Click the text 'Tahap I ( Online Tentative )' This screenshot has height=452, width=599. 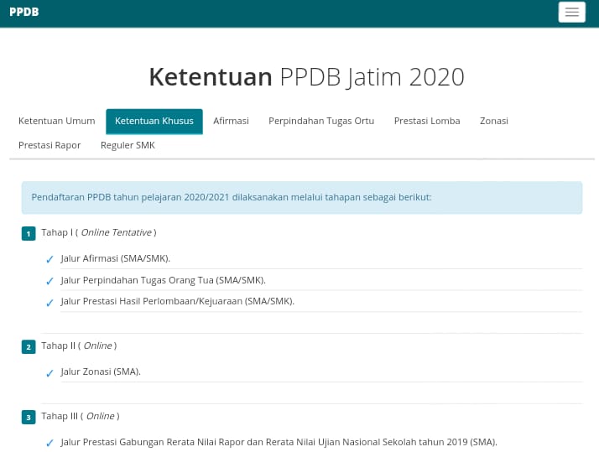click(x=99, y=232)
